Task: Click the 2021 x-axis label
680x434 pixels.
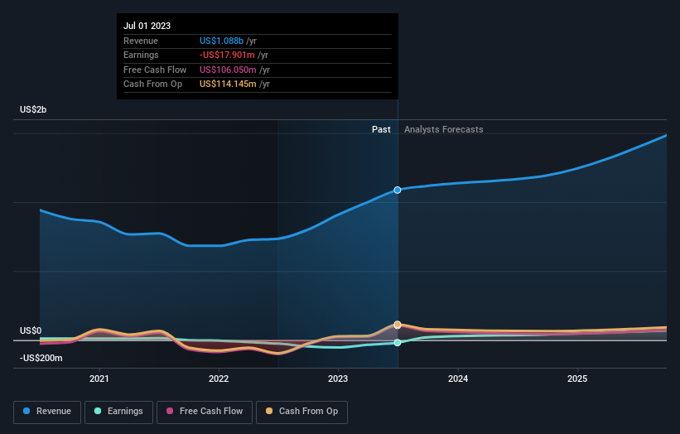Action: coord(99,379)
